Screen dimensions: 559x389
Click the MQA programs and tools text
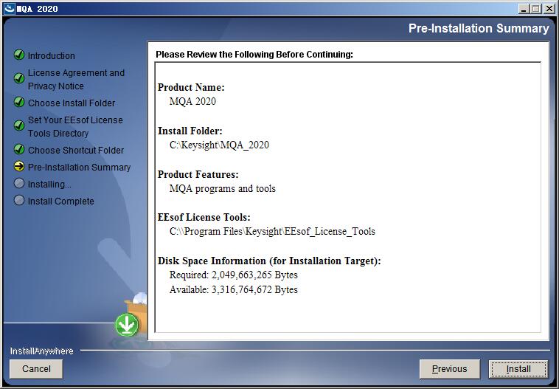223,188
